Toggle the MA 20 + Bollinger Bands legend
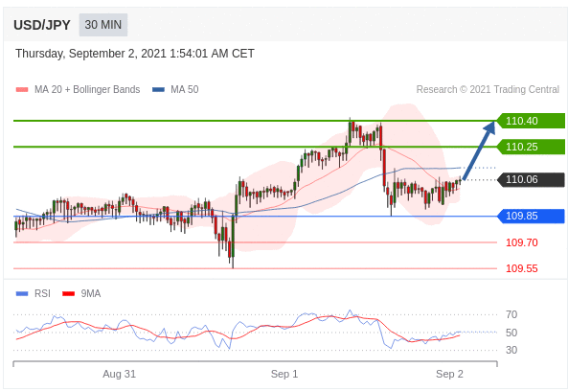Image resolution: width=568 pixels, height=391 pixels. tap(87, 89)
